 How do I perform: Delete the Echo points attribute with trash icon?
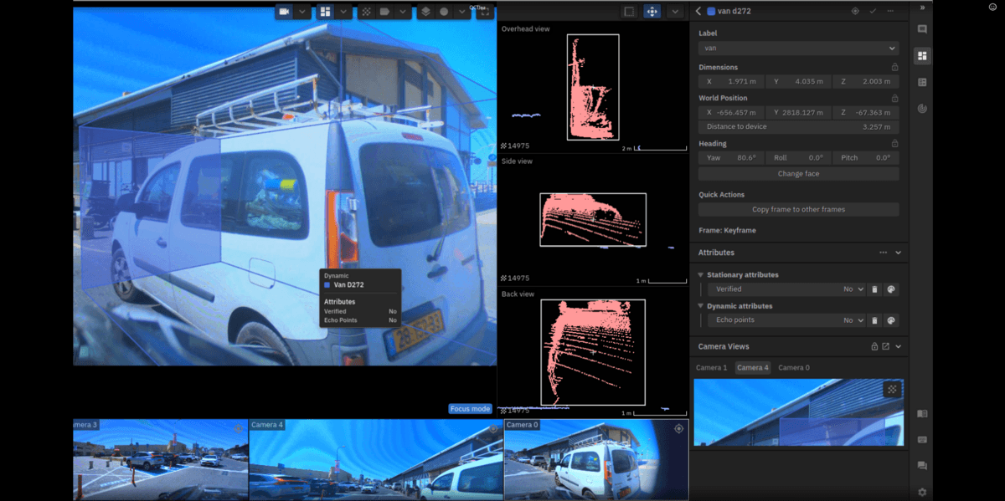875,320
